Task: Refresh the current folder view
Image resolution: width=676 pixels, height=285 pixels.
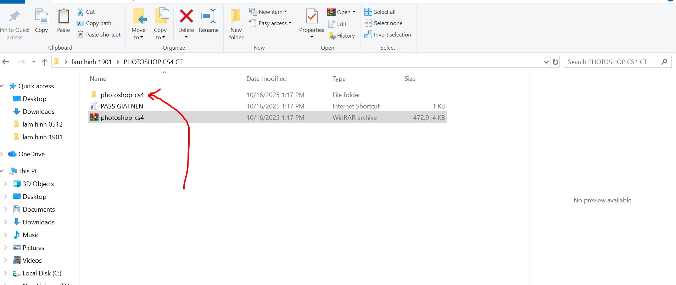Action: pos(555,62)
